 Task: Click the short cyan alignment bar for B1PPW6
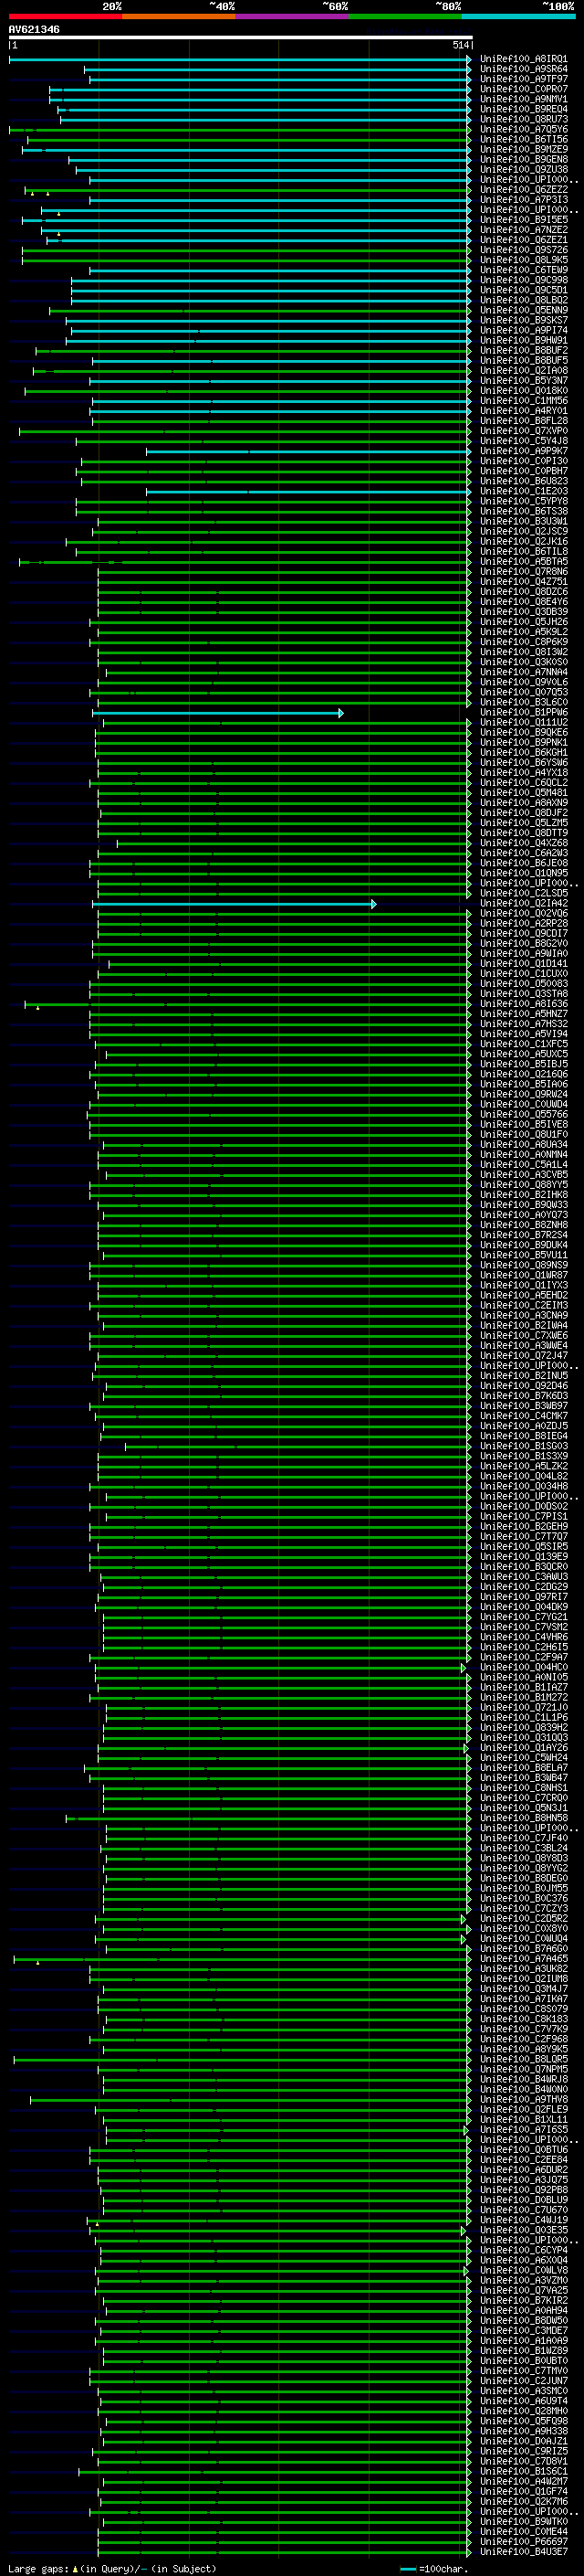[217, 713]
